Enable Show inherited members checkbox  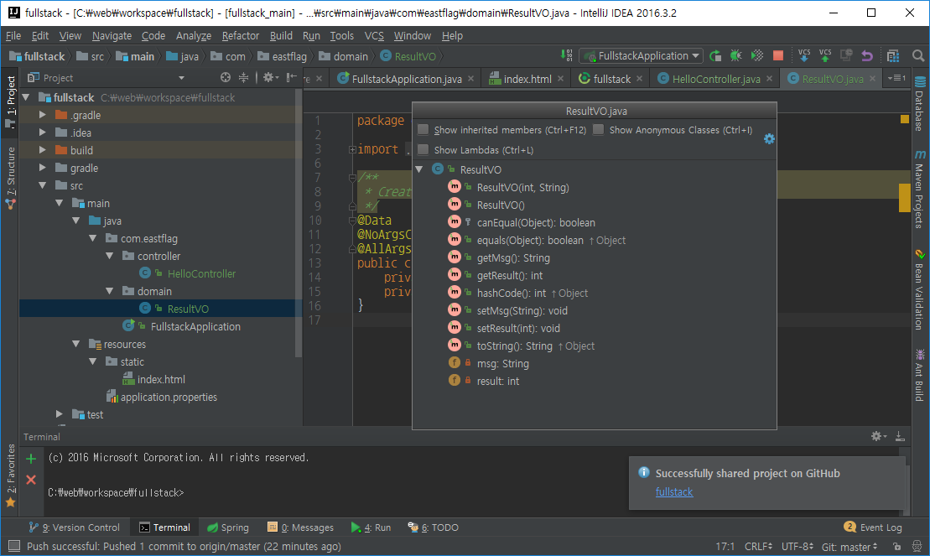click(423, 129)
